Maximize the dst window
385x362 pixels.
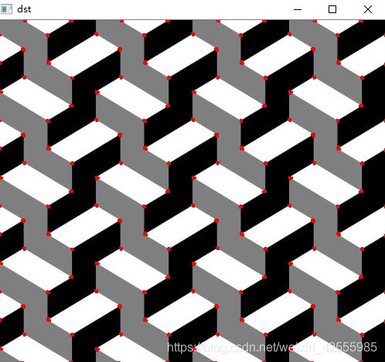click(332, 9)
